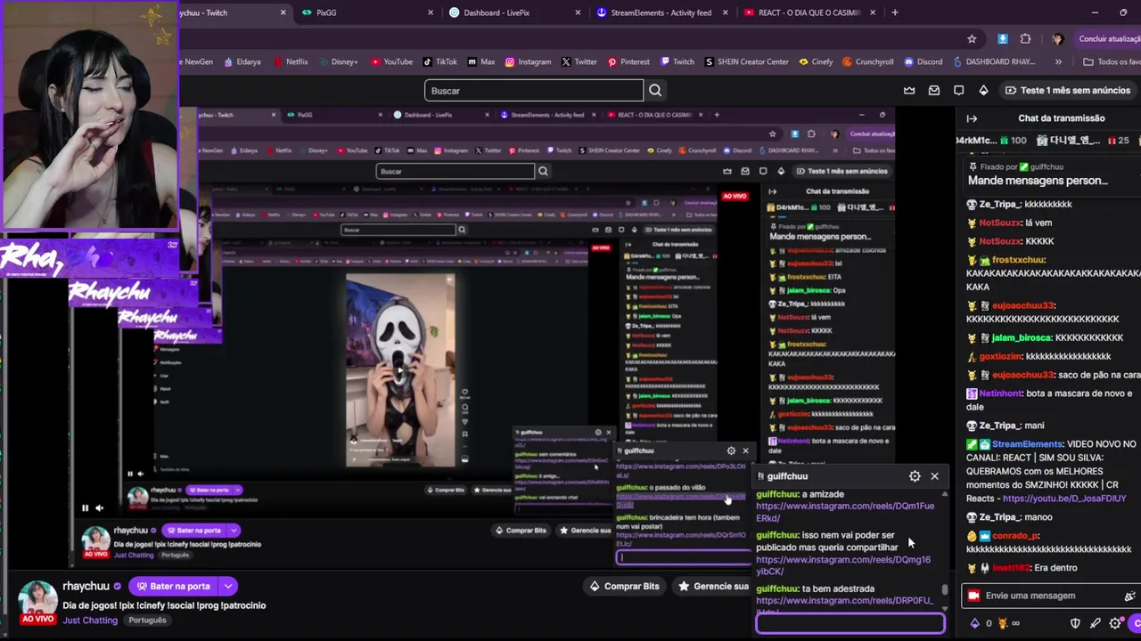
Task: Click the channel points icon below chat
Action: click(1002, 623)
